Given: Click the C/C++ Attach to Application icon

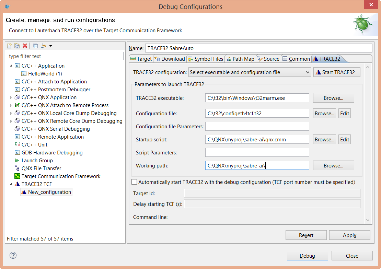Looking at the screenshot, I should click(17, 81).
